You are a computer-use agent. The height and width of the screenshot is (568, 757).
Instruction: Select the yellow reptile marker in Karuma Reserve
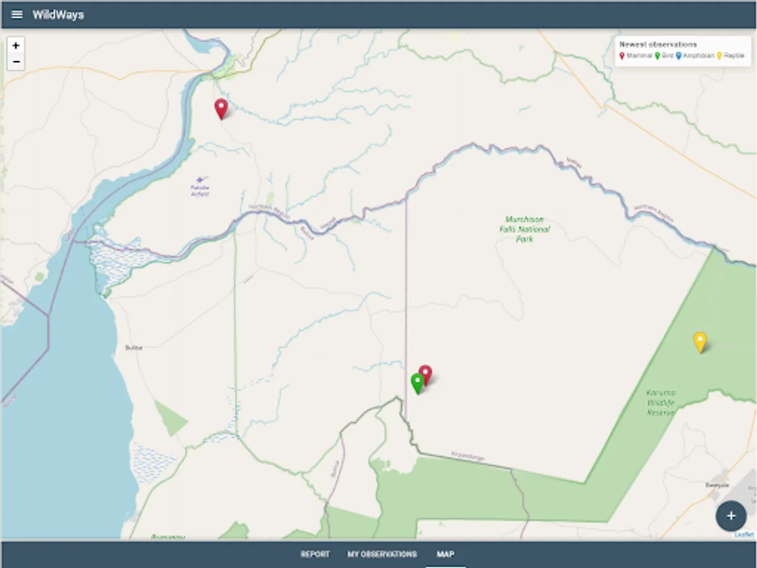[x=700, y=342]
